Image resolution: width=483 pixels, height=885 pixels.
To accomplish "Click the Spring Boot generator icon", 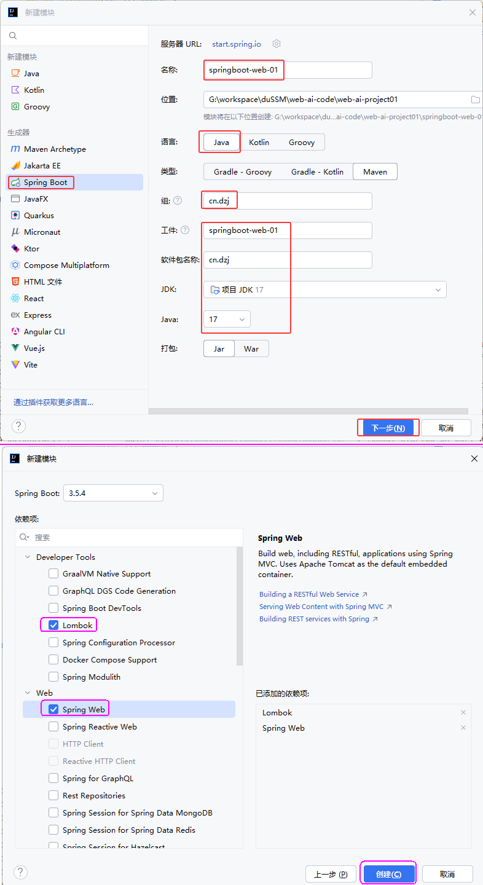I will click(15, 183).
